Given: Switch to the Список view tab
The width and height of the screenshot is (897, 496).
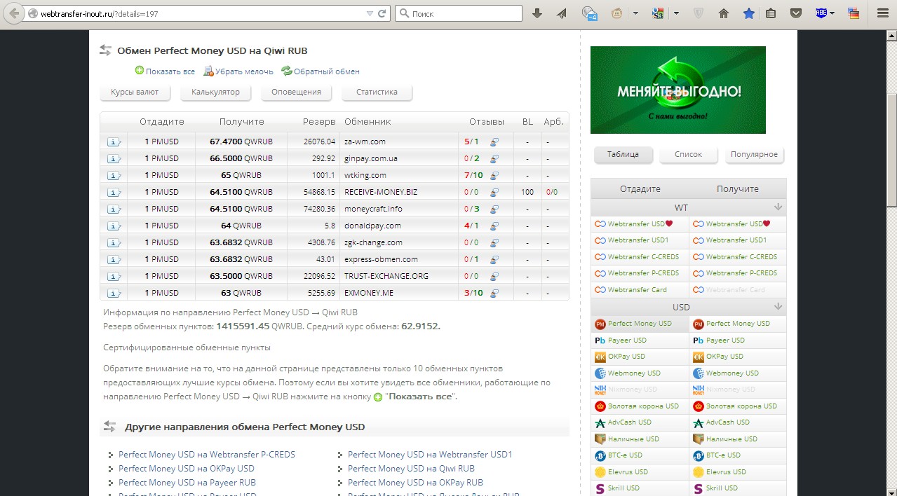Looking at the screenshot, I should click(x=688, y=154).
